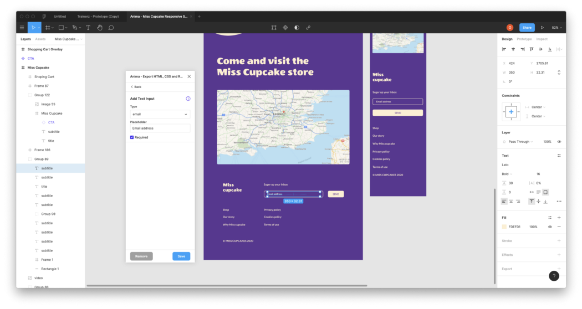
Task: Select the Pen tool
Action: coord(75,28)
